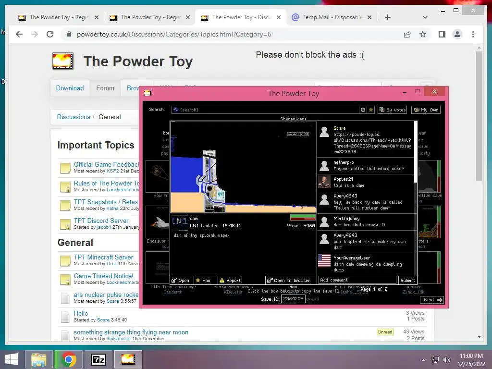492x369 pixels.
Task: Click LN1 author avatar under preview
Action: coord(180,222)
